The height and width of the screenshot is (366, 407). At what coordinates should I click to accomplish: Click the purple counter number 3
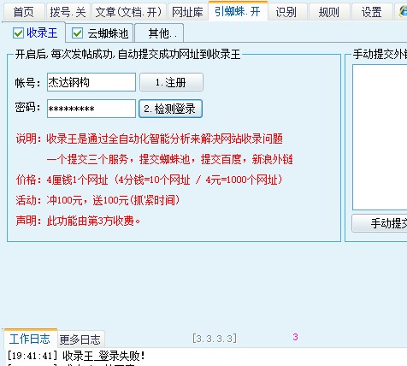click(295, 337)
